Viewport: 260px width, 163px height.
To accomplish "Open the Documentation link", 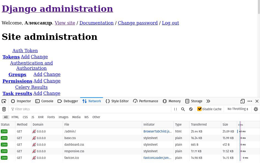I will (96, 23).
